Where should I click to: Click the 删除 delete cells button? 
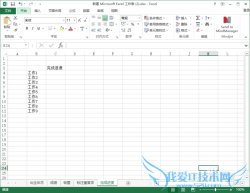tap(181, 24)
